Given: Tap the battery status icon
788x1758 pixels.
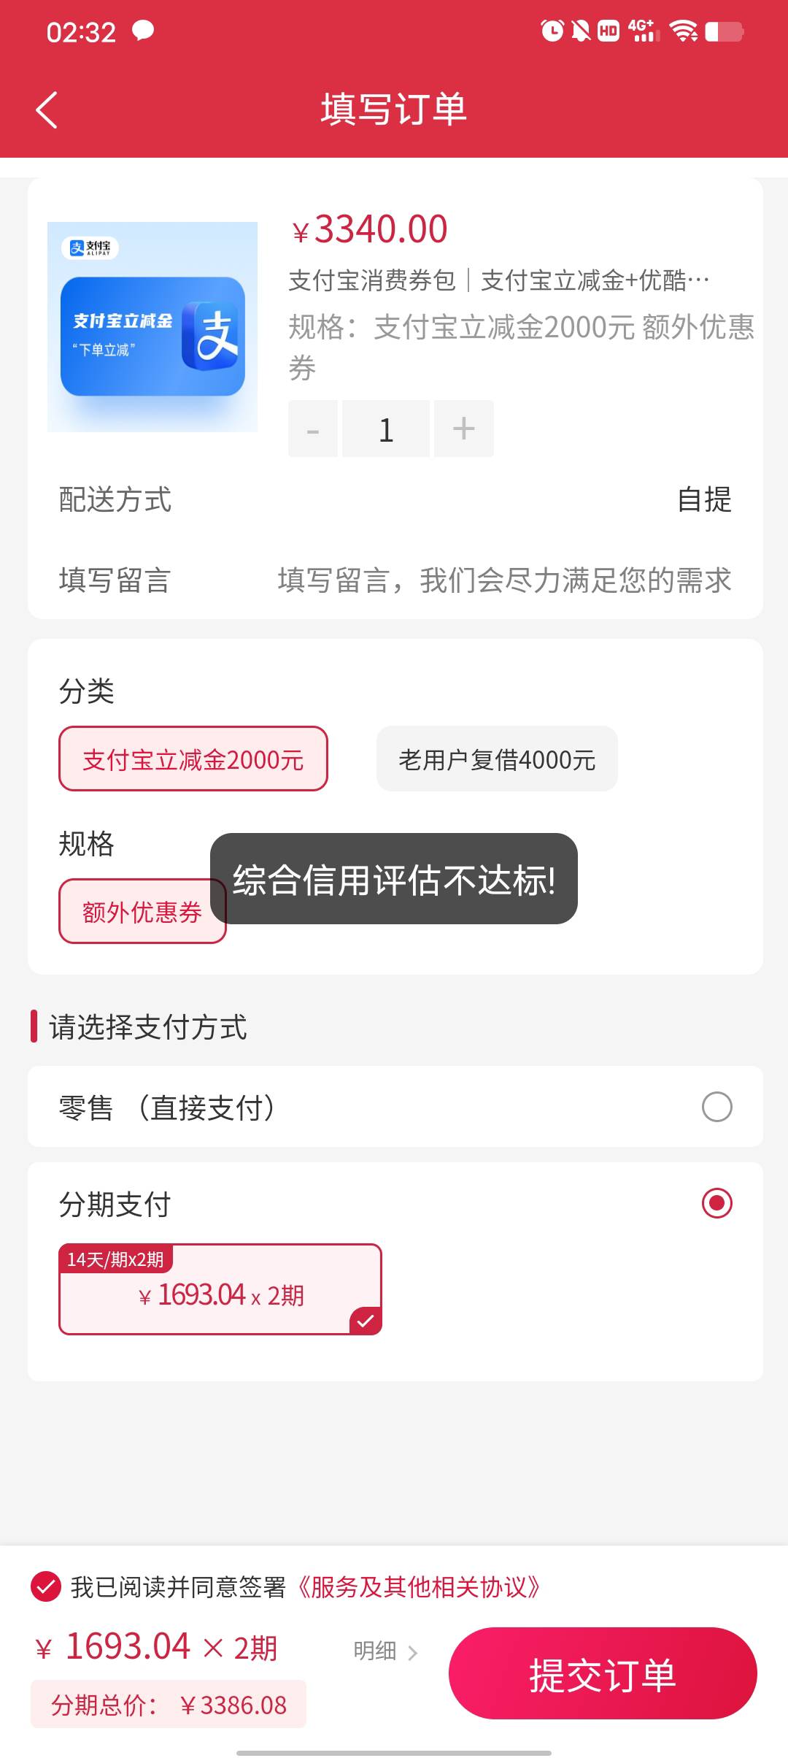Looking at the screenshot, I should click(724, 31).
